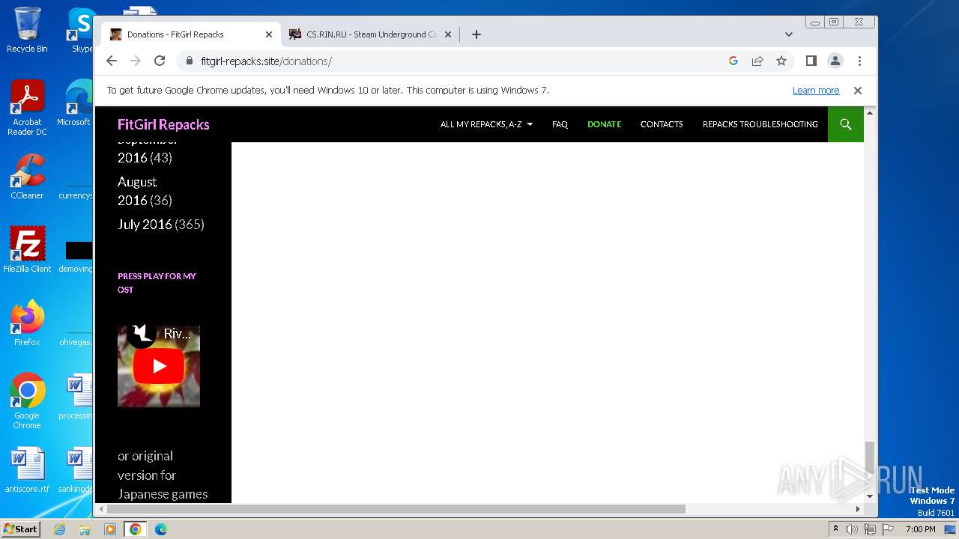Open the FAQ menu item
Image resolution: width=959 pixels, height=539 pixels.
560,124
